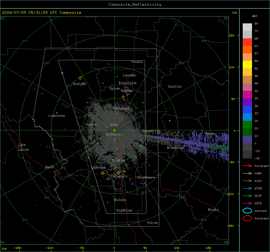Screen dimensions: 270x252
Task: Pick the red 60-65 dBZ legend swatch
Action: (247, 42)
